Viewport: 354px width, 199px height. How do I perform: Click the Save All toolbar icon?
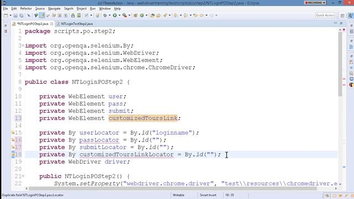pyautogui.click(x=22, y=15)
